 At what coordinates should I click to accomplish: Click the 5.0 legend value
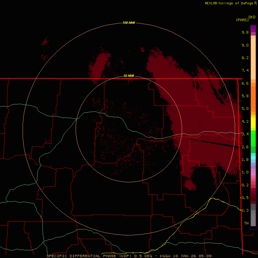(x=245, y=109)
